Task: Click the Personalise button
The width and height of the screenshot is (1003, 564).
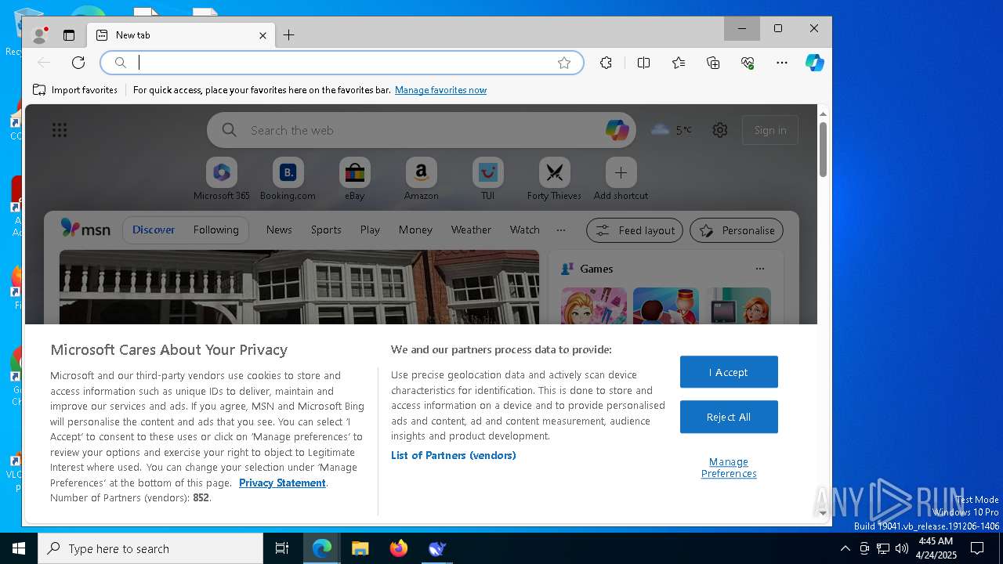Action: click(x=737, y=230)
